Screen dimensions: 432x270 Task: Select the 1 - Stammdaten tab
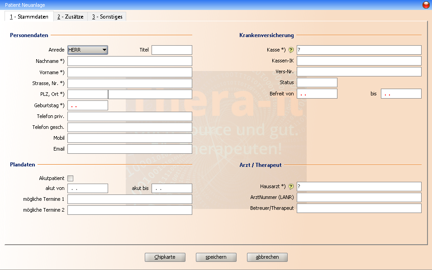[x=29, y=17]
